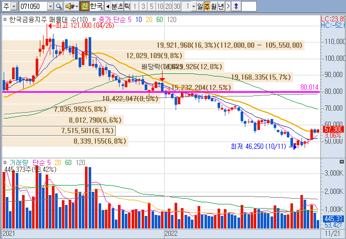Click the volume moving average 60 label
Image resolution: width=346 pixels, height=239 pixels.
68,163
